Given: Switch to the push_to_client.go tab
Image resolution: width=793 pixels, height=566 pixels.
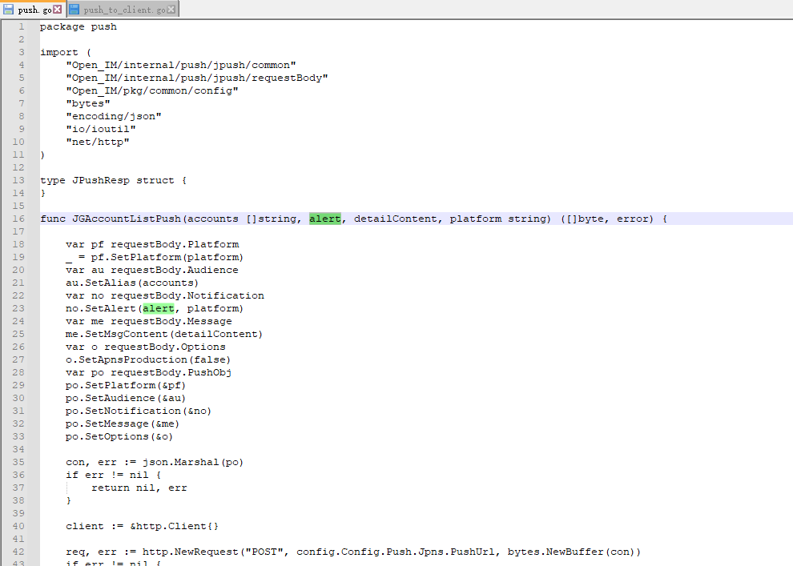Looking at the screenshot, I should 124,10.
